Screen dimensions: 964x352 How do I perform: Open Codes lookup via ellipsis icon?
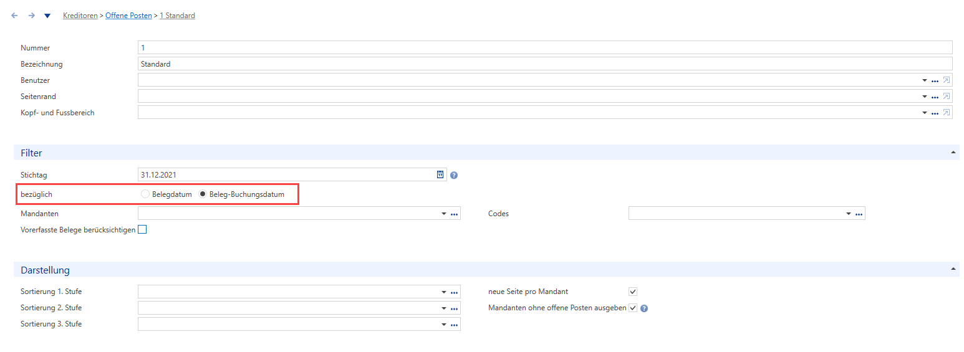pos(859,214)
